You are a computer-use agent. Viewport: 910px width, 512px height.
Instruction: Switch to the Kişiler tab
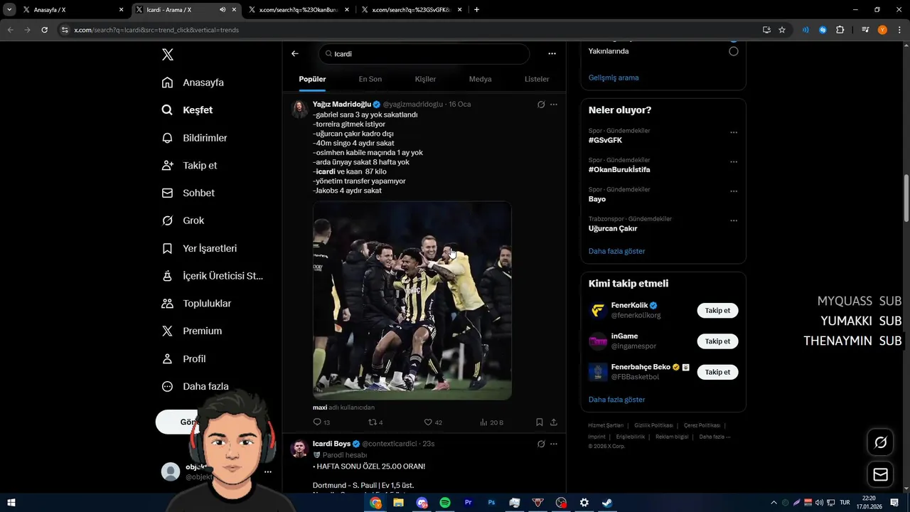tap(425, 79)
